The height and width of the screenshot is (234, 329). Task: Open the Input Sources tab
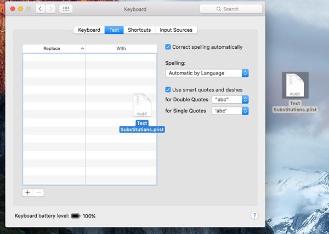pyautogui.click(x=176, y=30)
